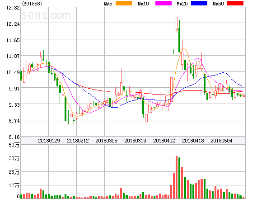Click the orange MA5 legend swatch

point(124,3)
